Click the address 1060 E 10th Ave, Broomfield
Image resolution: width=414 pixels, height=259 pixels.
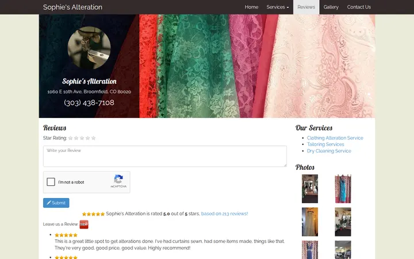(89, 92)
